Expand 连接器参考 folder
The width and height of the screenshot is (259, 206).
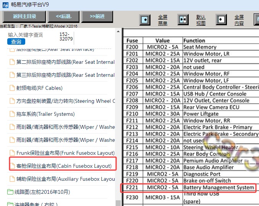(36, 204)
